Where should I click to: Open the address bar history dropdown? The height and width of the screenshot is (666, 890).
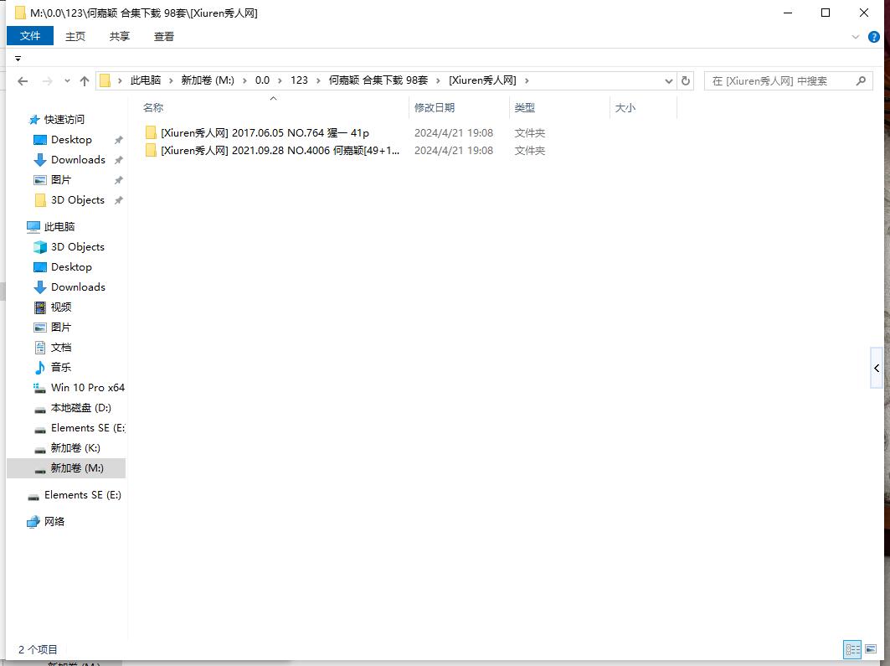click(x=669, y=81)
